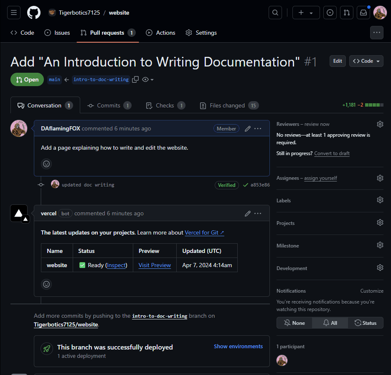
Task: Click the Show environments link
Action: [238, 346]
